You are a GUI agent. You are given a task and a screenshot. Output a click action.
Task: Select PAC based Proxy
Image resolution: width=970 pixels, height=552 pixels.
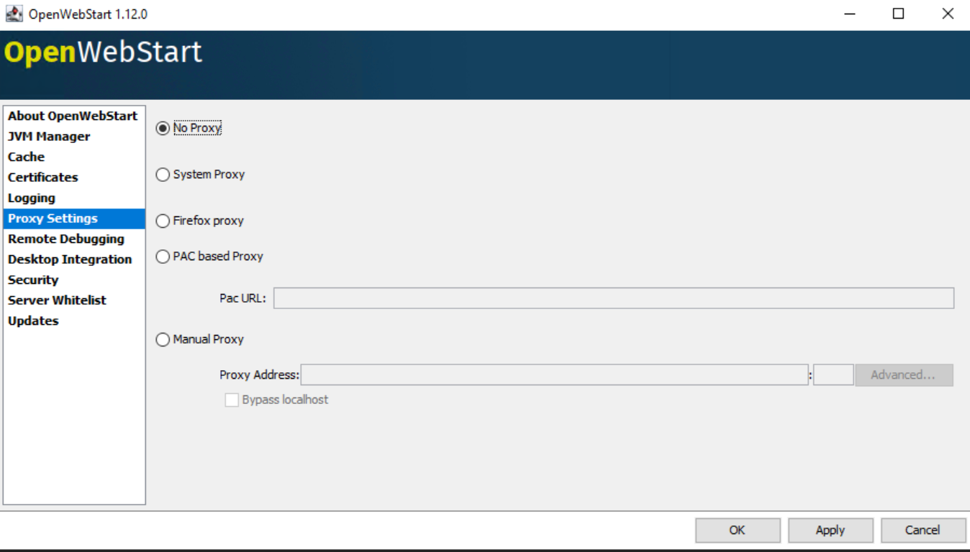(163, 256)
